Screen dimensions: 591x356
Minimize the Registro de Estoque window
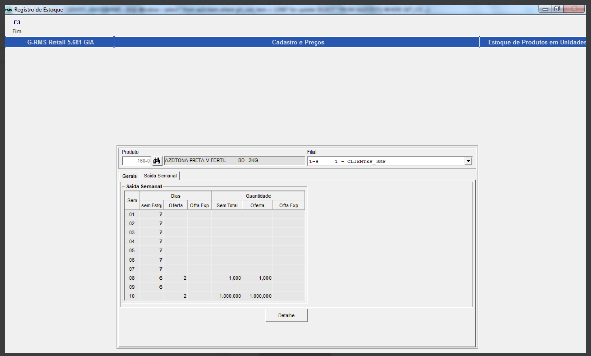(x=545, y=9)
